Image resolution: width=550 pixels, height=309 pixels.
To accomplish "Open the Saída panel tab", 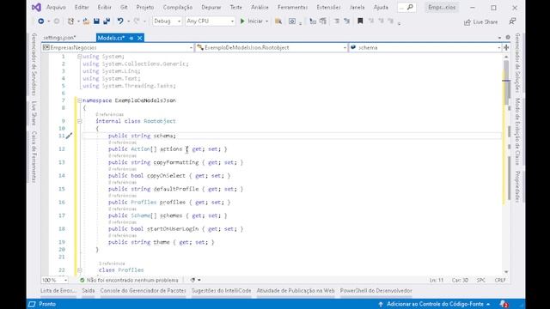I will [x=89, y=291].
